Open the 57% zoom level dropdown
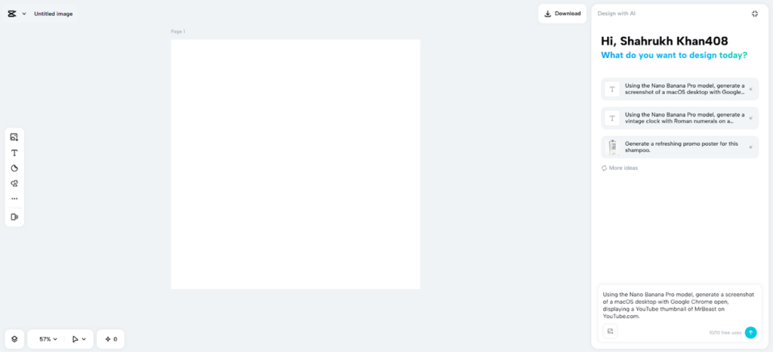The image size is (773, 352). pyautogui.click(x=48, y=339)
